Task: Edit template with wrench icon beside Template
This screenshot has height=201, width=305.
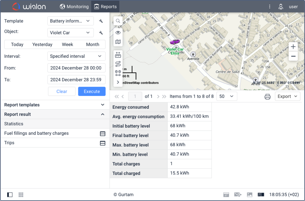Action: [x=101, y=21]
